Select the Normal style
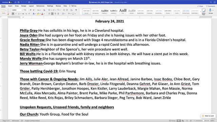The image size is (217, 122). pyautogui.click(x=86, y=12)
